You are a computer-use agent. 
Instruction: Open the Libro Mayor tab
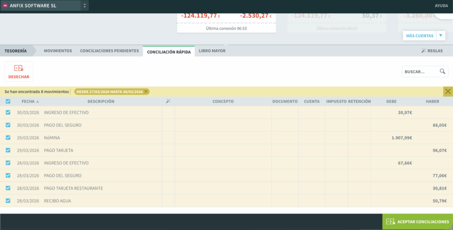point(212,51)
